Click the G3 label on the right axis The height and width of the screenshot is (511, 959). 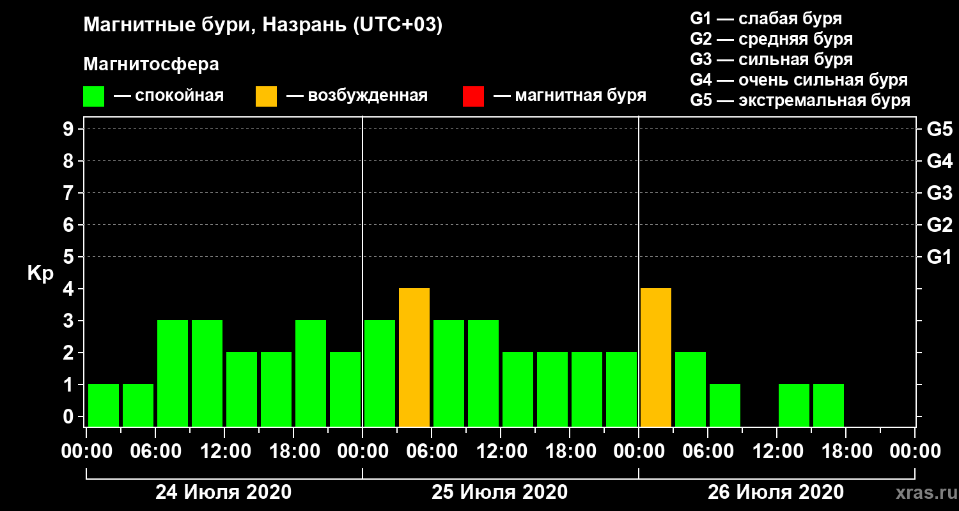pos(940,193)
